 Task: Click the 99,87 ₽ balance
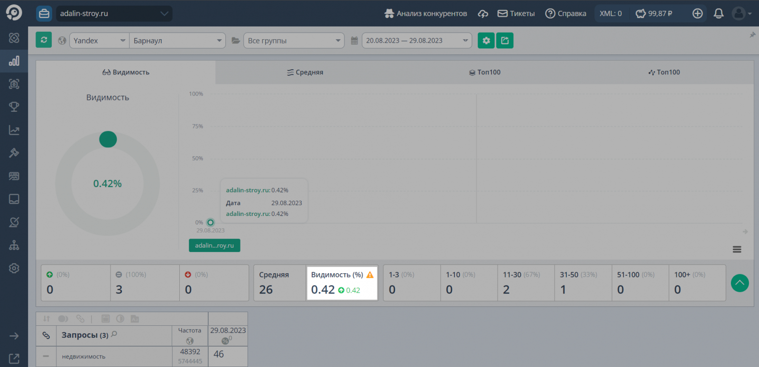[x=654, y=13]
